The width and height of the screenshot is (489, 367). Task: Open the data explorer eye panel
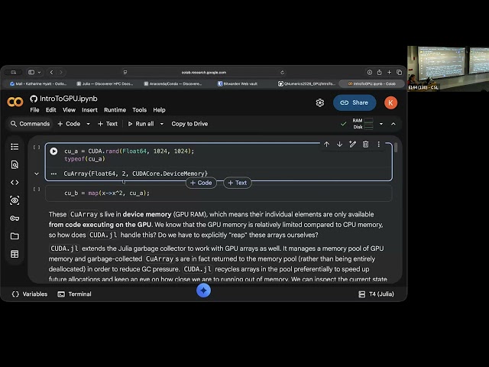point(15,200)
